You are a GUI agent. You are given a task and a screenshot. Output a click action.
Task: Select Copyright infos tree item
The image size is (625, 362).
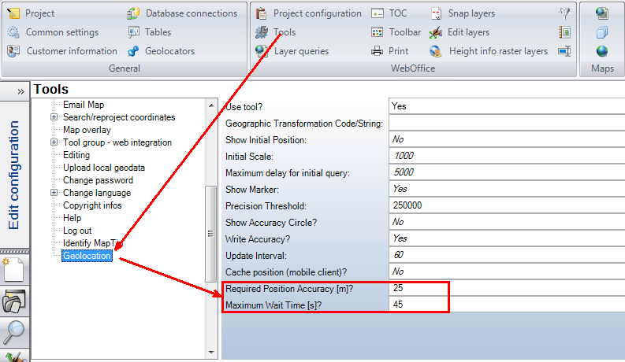tap(92, 205)
